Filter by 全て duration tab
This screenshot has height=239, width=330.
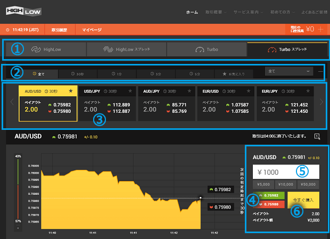tap(38, 74)
